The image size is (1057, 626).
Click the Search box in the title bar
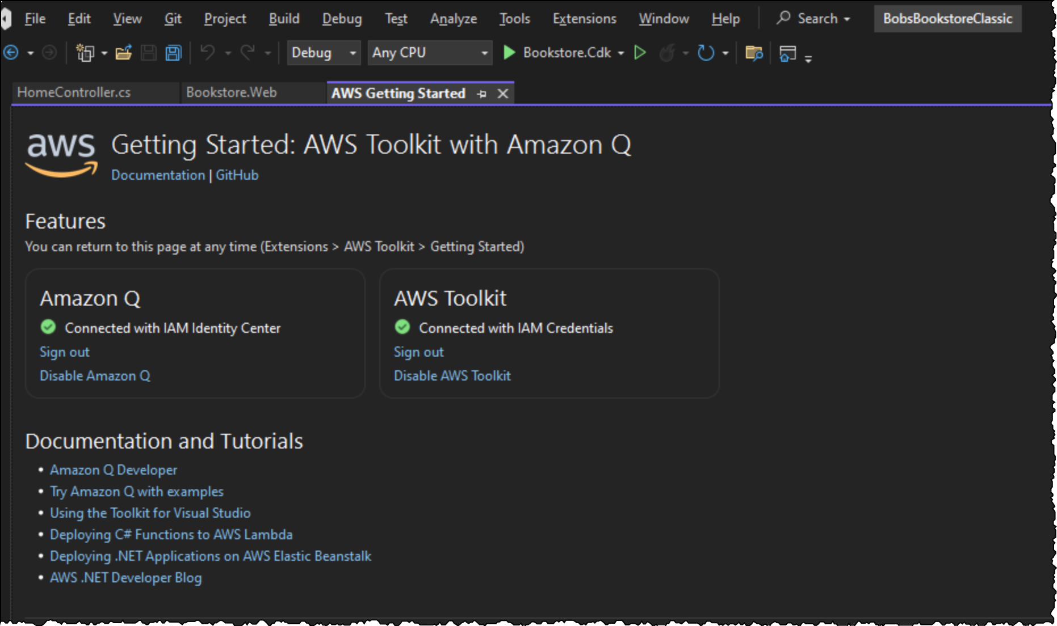(812, 18)
